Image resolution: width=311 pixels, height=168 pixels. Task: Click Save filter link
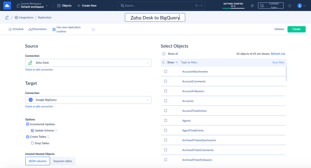[x=278, y=62]
